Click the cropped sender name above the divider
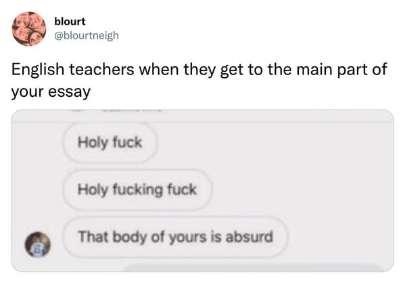Screen dimensions: 405x283 click(x=132, y=111)
